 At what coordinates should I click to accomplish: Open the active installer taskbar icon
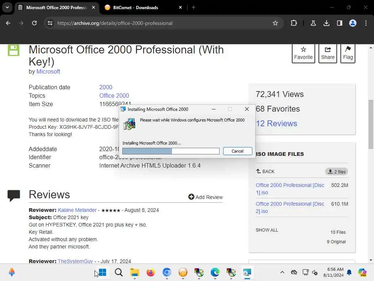point(247,272)
